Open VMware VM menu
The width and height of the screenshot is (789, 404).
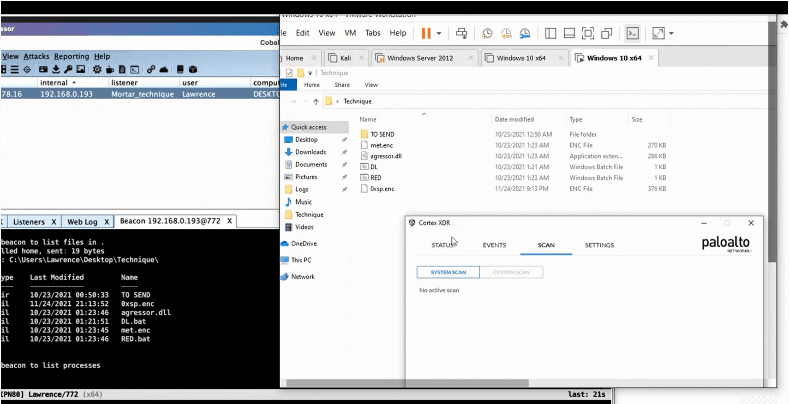(350, 33)
